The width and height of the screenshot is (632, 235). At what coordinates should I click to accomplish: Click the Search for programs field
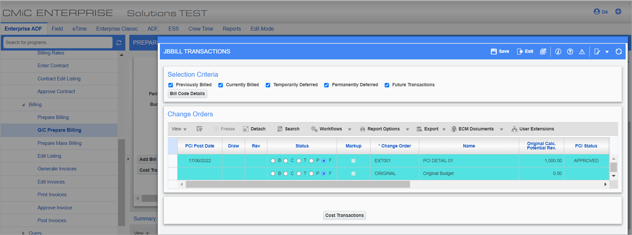pyautogui.click(x=58, y=42)
